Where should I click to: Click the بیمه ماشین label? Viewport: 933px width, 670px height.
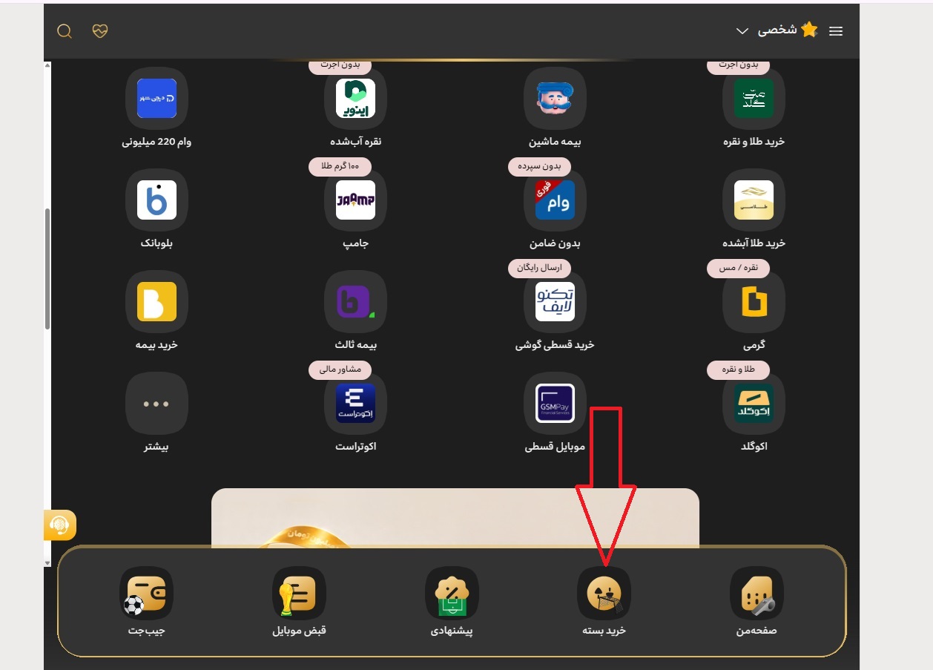[555, 142]
